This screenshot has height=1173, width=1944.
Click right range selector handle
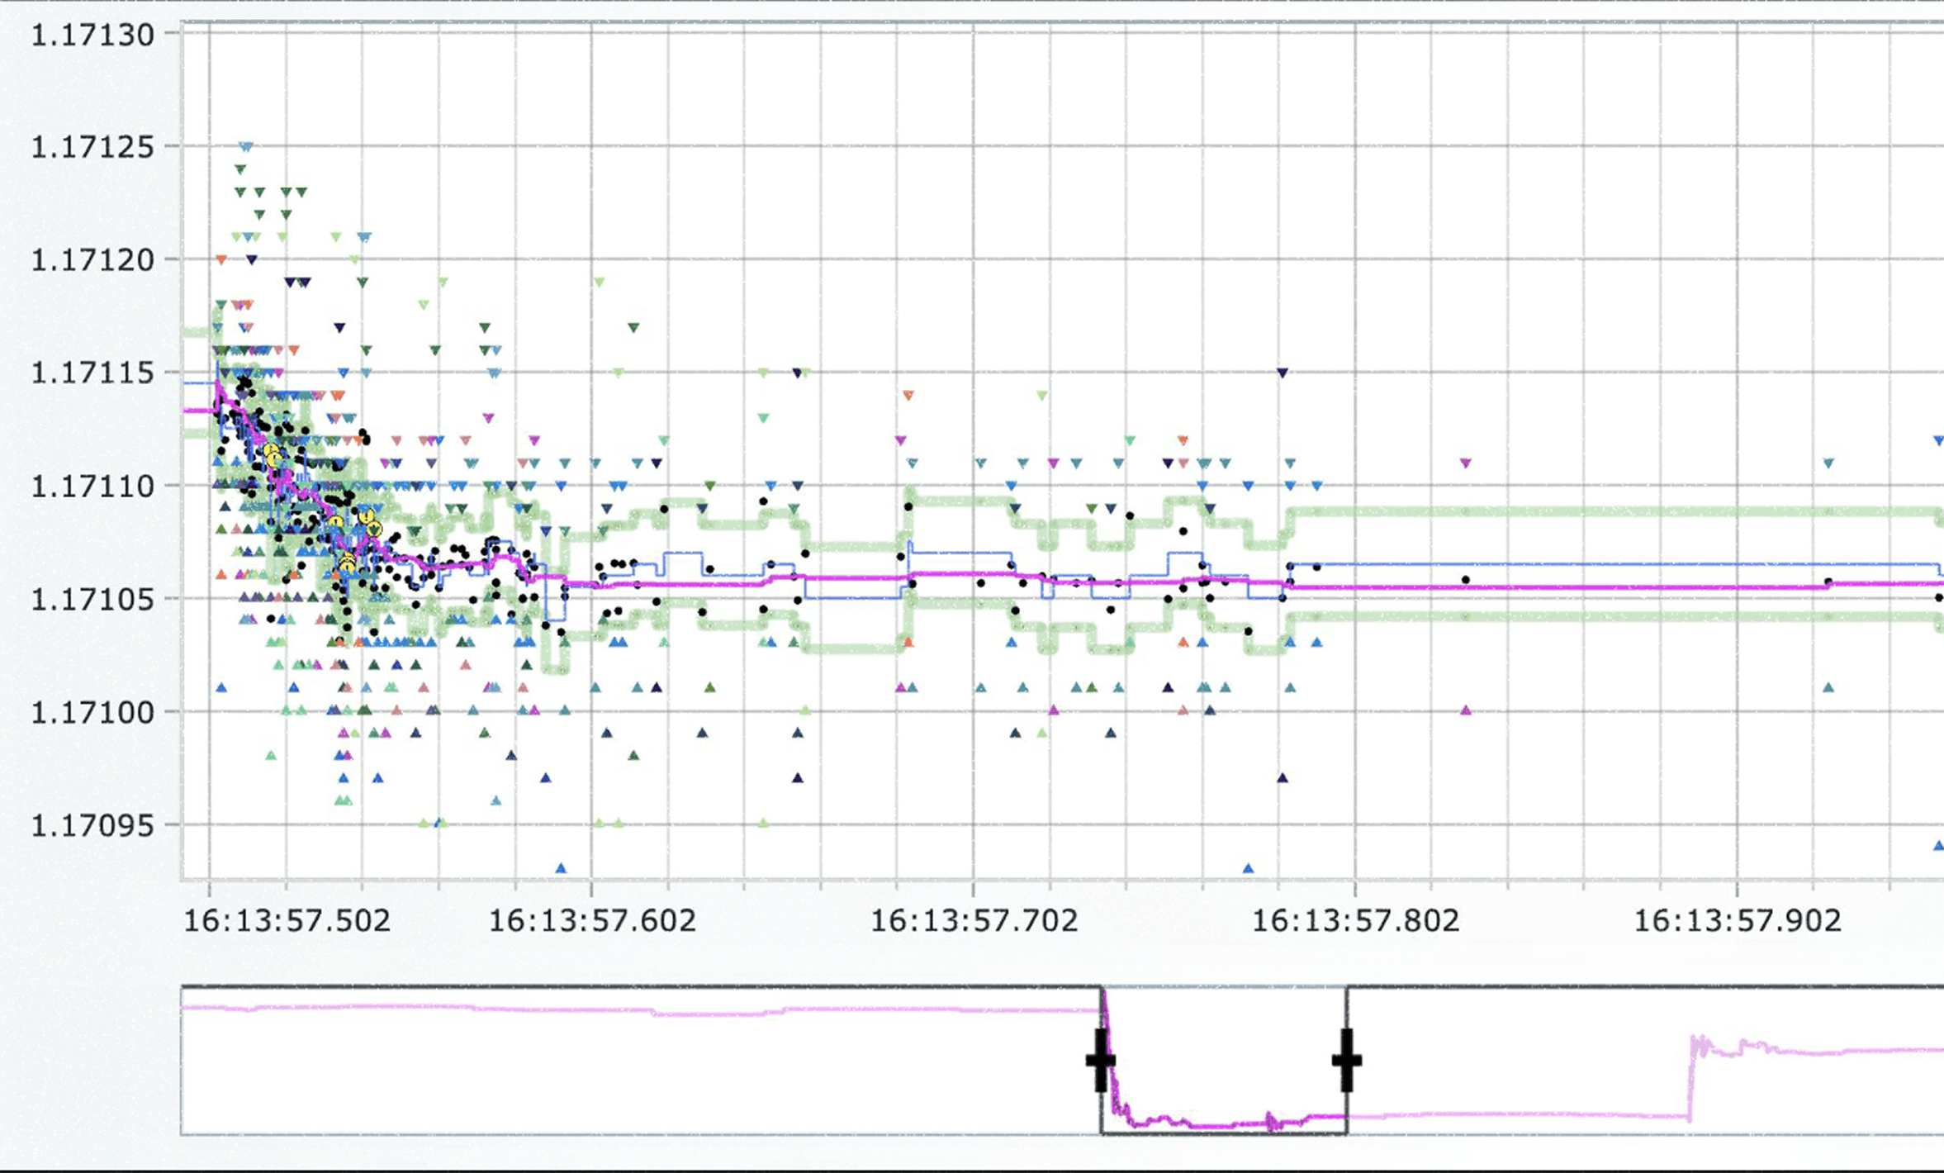[x=1346, y=1060]
